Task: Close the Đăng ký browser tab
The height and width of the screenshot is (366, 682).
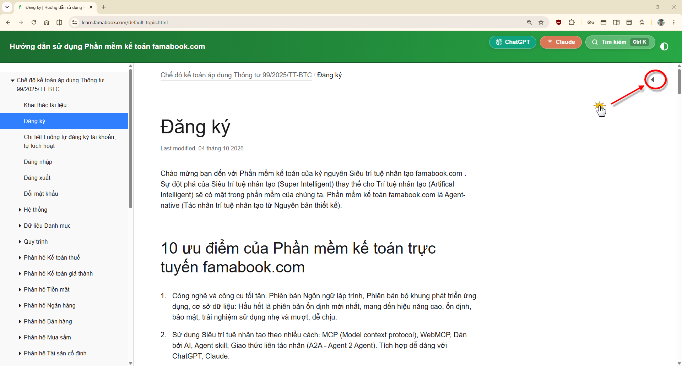Action: coord(91,7)
